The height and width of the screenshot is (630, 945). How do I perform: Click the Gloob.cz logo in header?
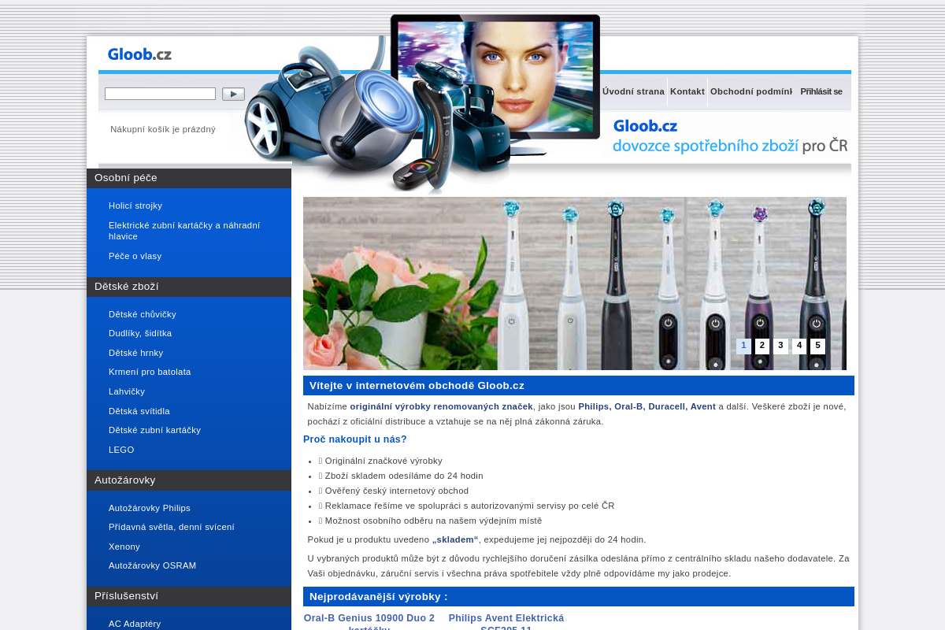click(x=139, y=54)
